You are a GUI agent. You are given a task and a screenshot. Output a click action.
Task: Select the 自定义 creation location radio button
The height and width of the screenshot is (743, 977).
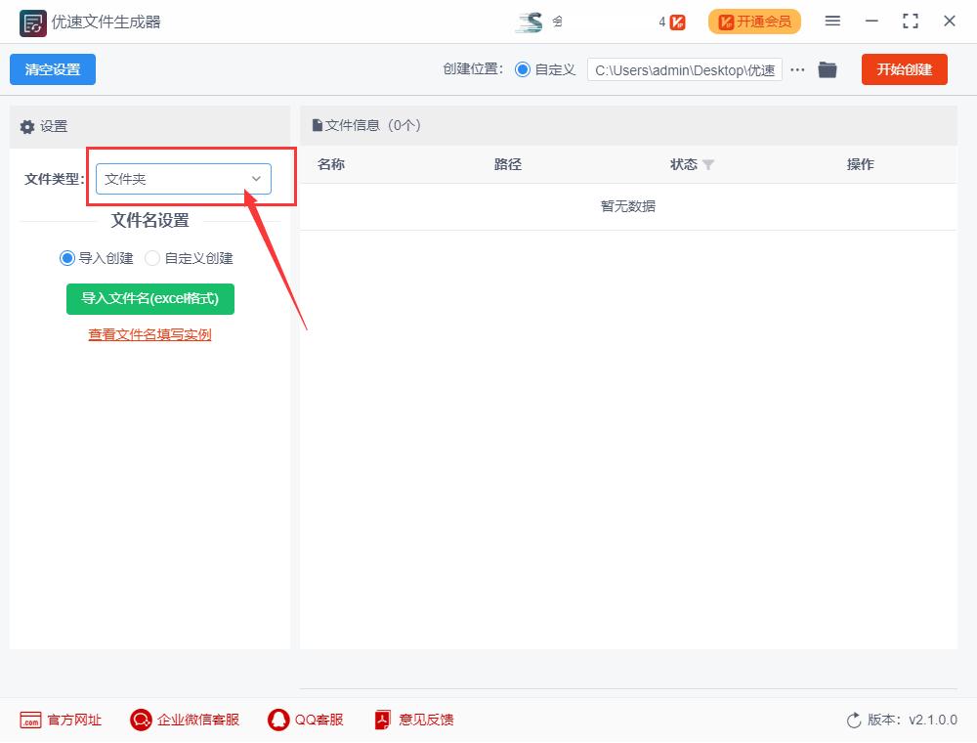coord(526,69)
